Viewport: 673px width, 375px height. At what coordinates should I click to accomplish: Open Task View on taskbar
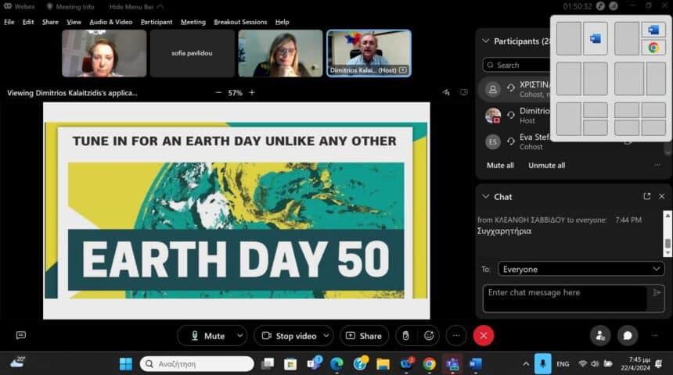[268, 364]
